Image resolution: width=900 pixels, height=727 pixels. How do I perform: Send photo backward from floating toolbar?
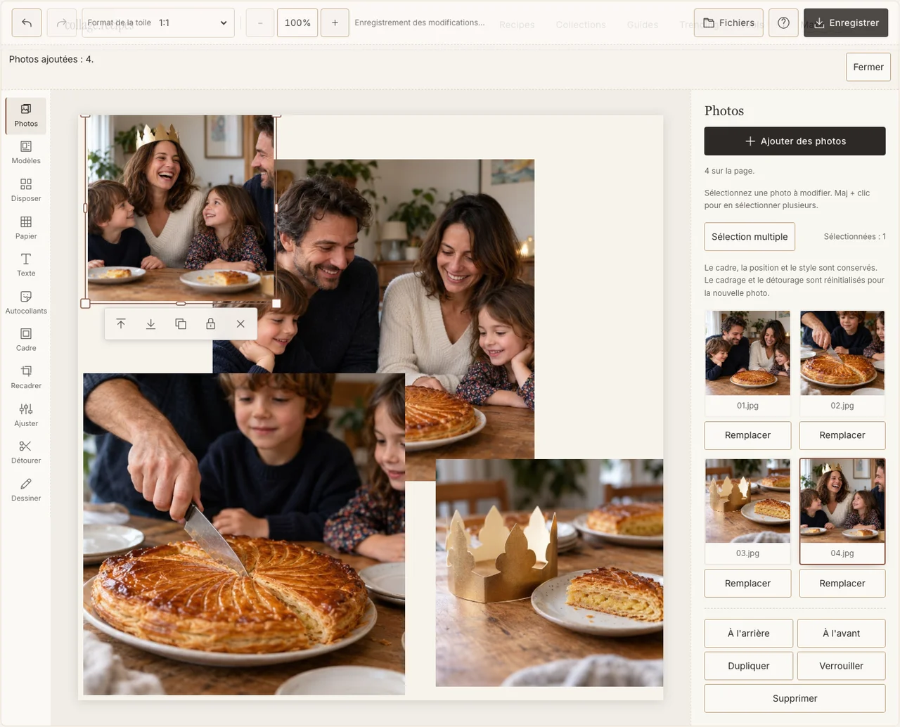coord(150,324)
